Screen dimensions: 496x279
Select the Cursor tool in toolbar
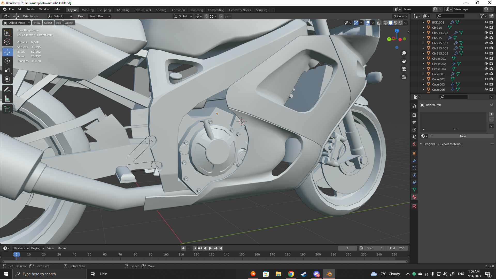pos(7,42)
